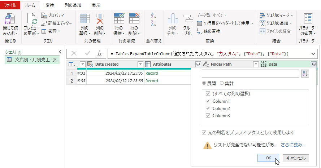Screen dimensions: 321x168
Task: Open the データ型: すべて dropdown
Action: click(x=212, y=15)
